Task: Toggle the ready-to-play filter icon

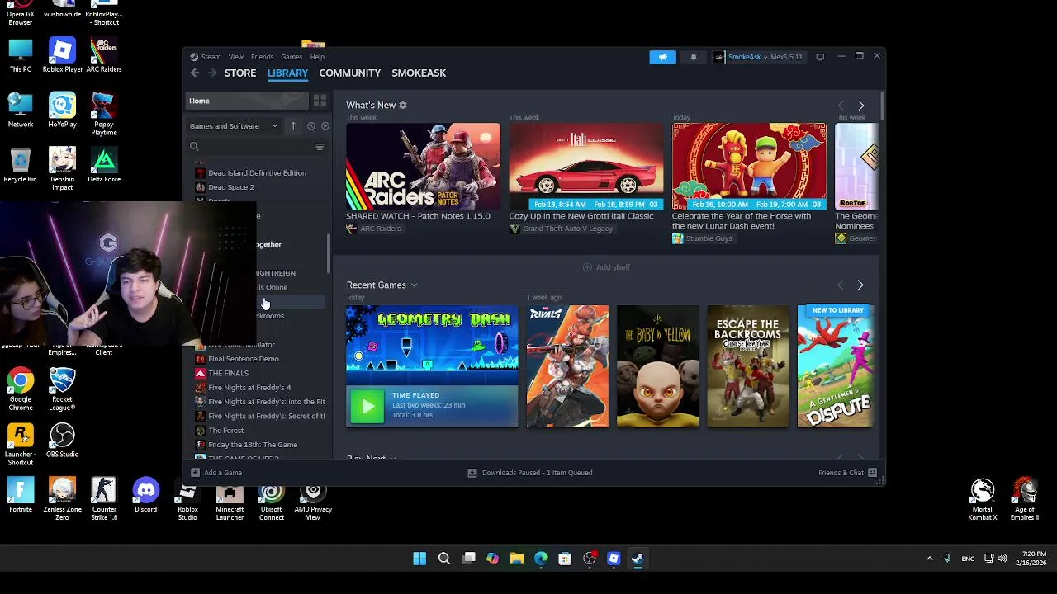Action: pos(325,126)
